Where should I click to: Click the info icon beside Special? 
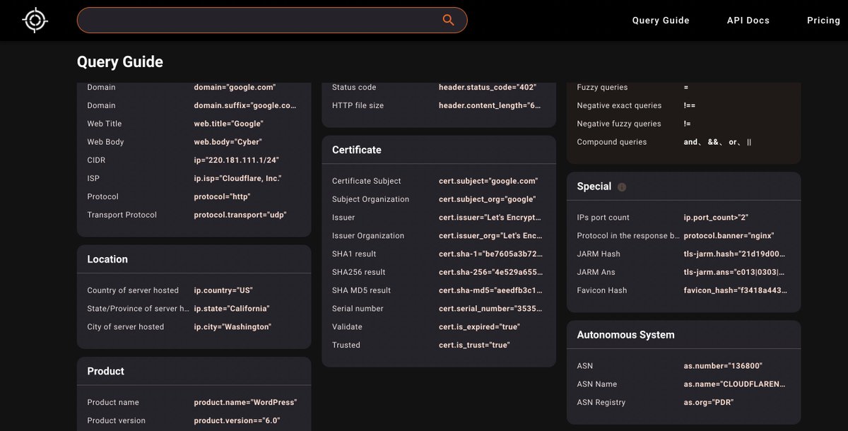point(622,187)
